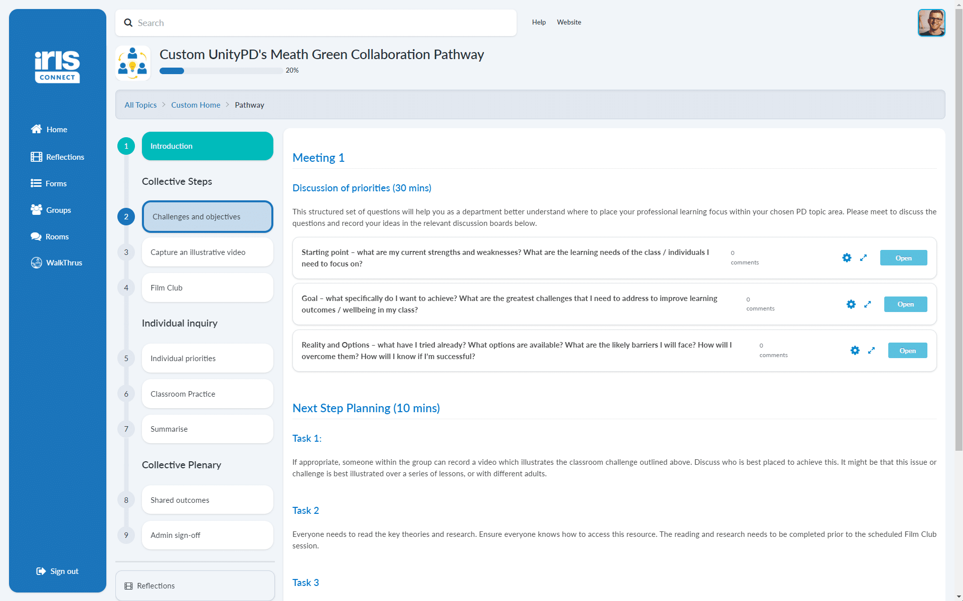Click step number 2 circle
Viewport: 963px width, 601px height.
(x=126, y=217)
